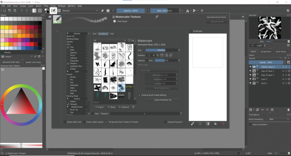Open the brush presets chooser grid icon
This screenshot has height=156, width=291.
[59, 11]
